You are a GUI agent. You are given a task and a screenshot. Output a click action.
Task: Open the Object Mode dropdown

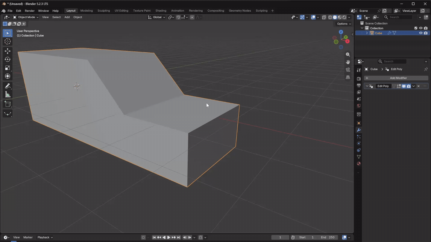coord(26,17)
